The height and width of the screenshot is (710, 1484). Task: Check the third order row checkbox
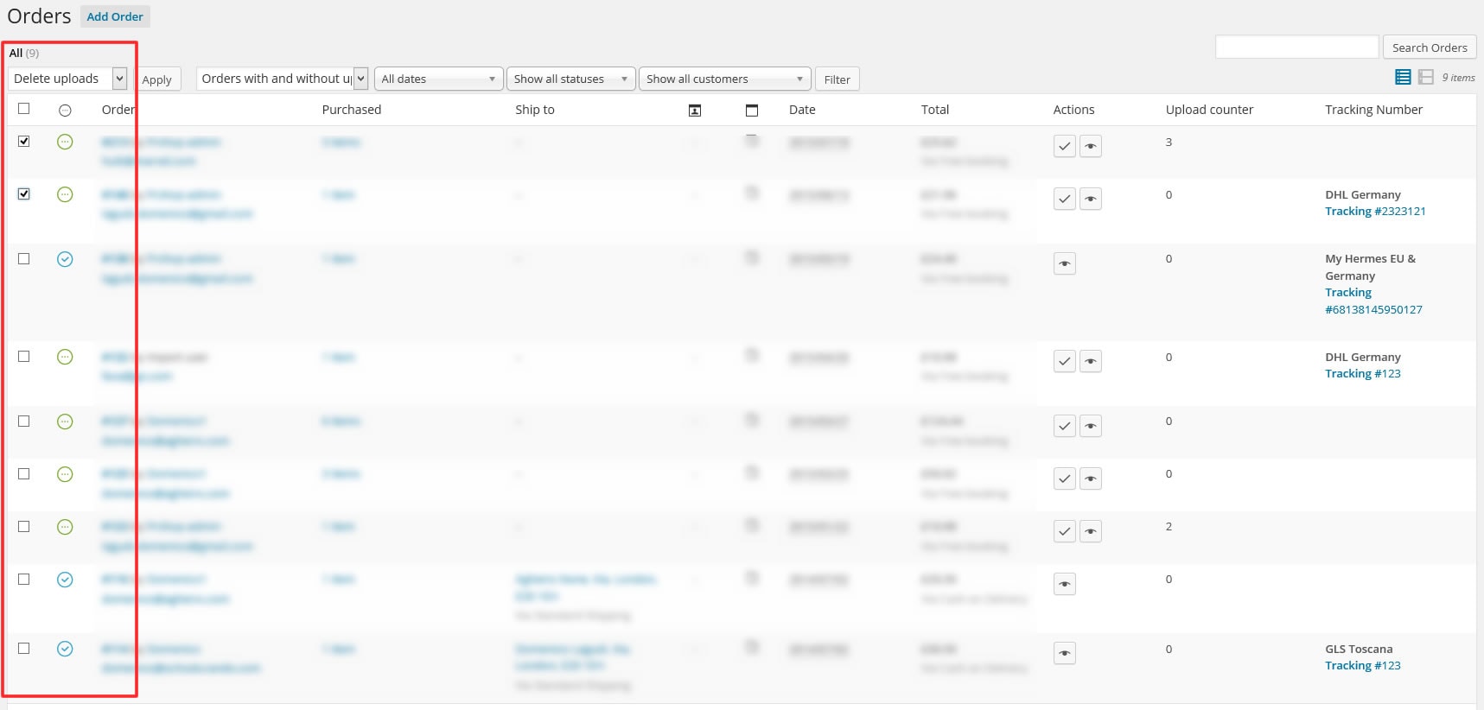[24, 259]
